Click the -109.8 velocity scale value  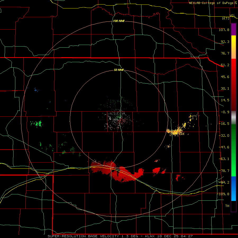coord(223,194)
